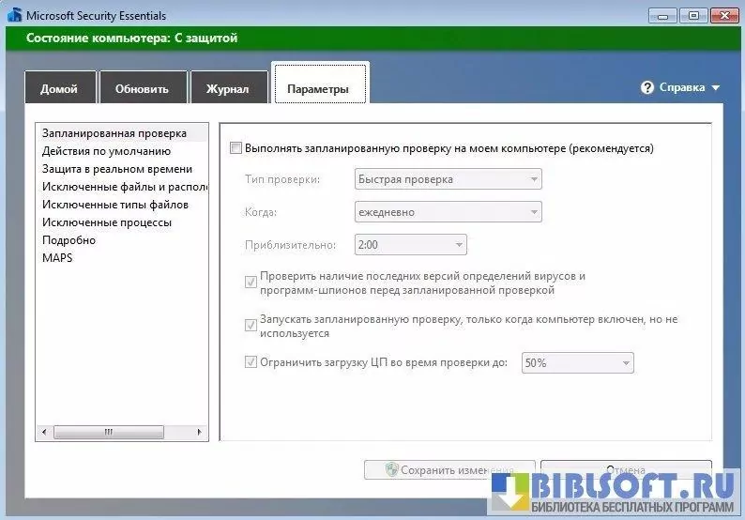Open the Когда frequency dropdown
Screen dimensions: 745x520
(448, 212)
